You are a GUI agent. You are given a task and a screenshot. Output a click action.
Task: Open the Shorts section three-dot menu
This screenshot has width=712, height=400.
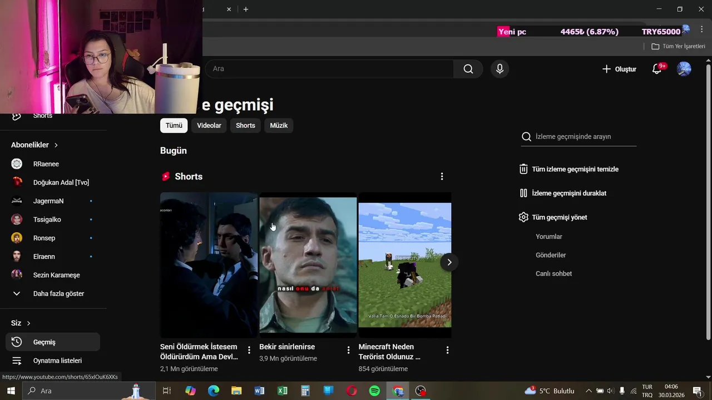[442, 177]
